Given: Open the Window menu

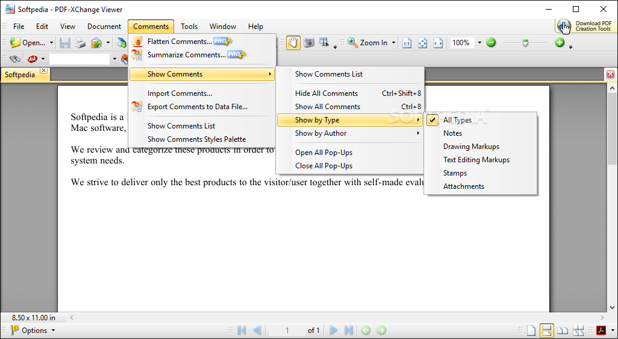Looking at the screenshot, I should (x=223, y=27).
